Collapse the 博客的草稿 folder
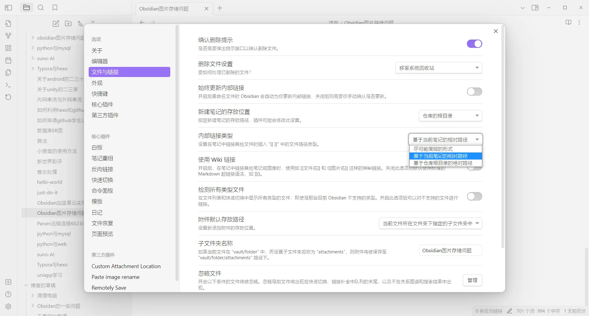The image size is (589, 316). (26, 285)
